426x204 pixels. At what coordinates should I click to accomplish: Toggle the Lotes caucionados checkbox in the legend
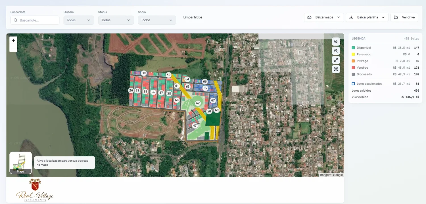tap(353, 84)
